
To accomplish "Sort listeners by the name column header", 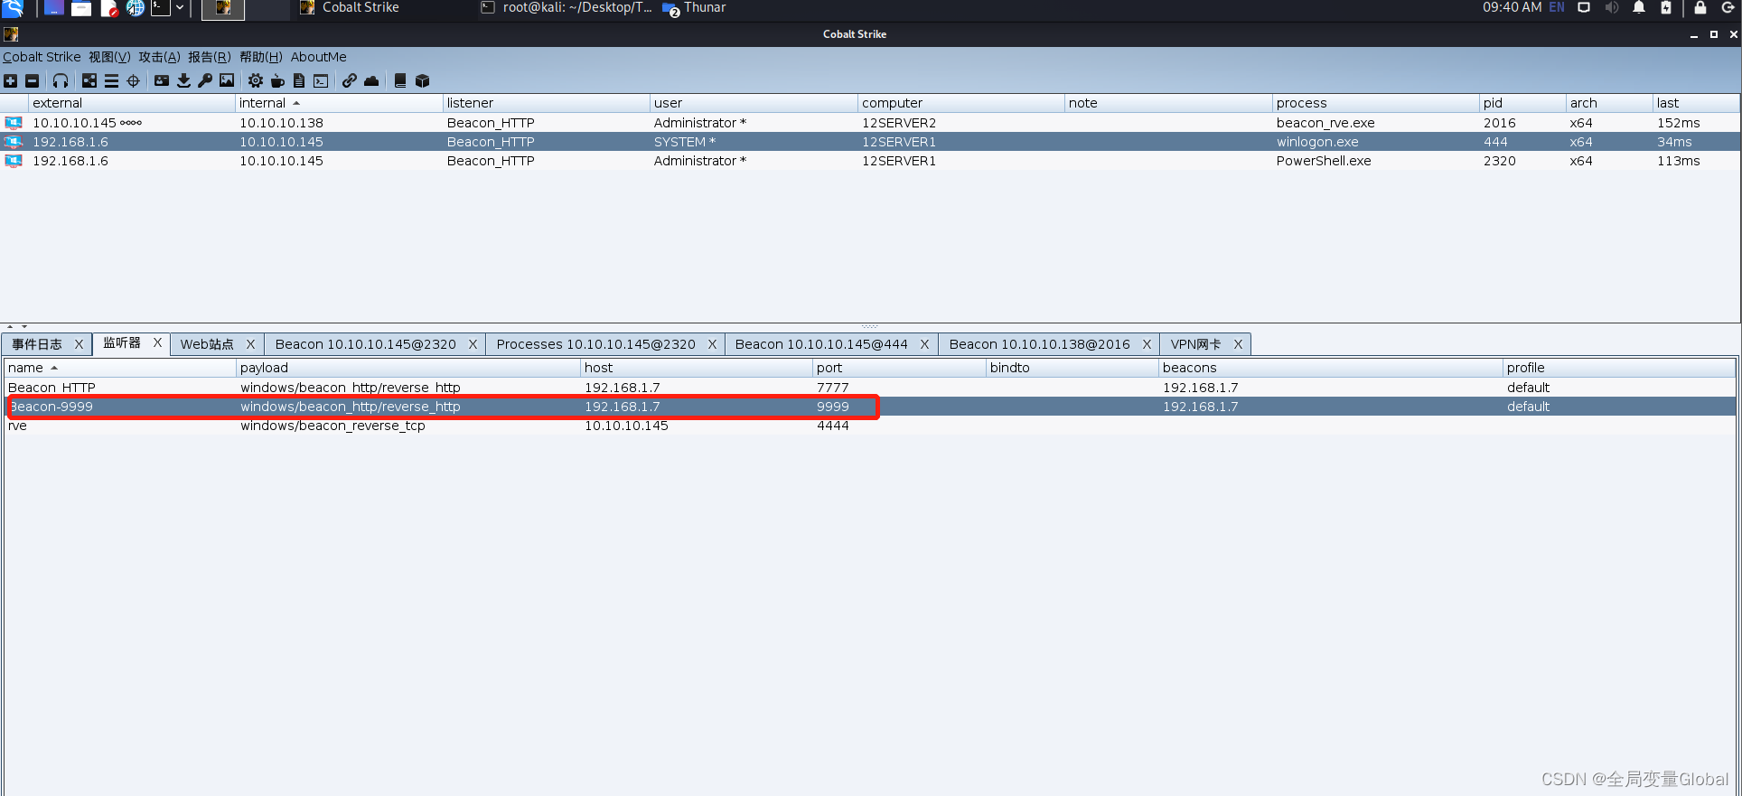I will (120, 368).
